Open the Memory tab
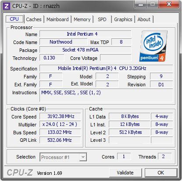 click(x=82, y=19)
